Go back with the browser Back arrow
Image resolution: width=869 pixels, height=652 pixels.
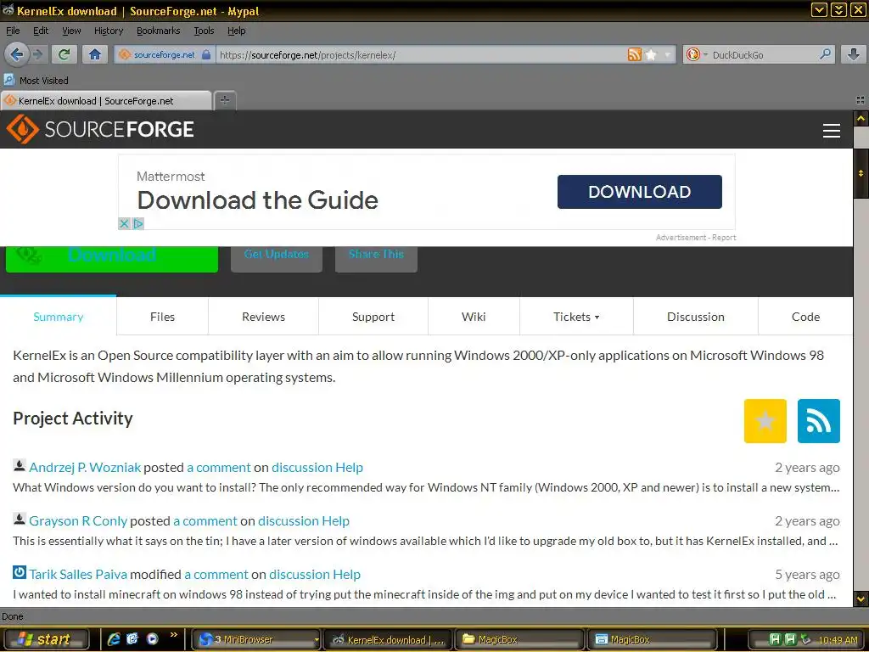tap(17, 54)
